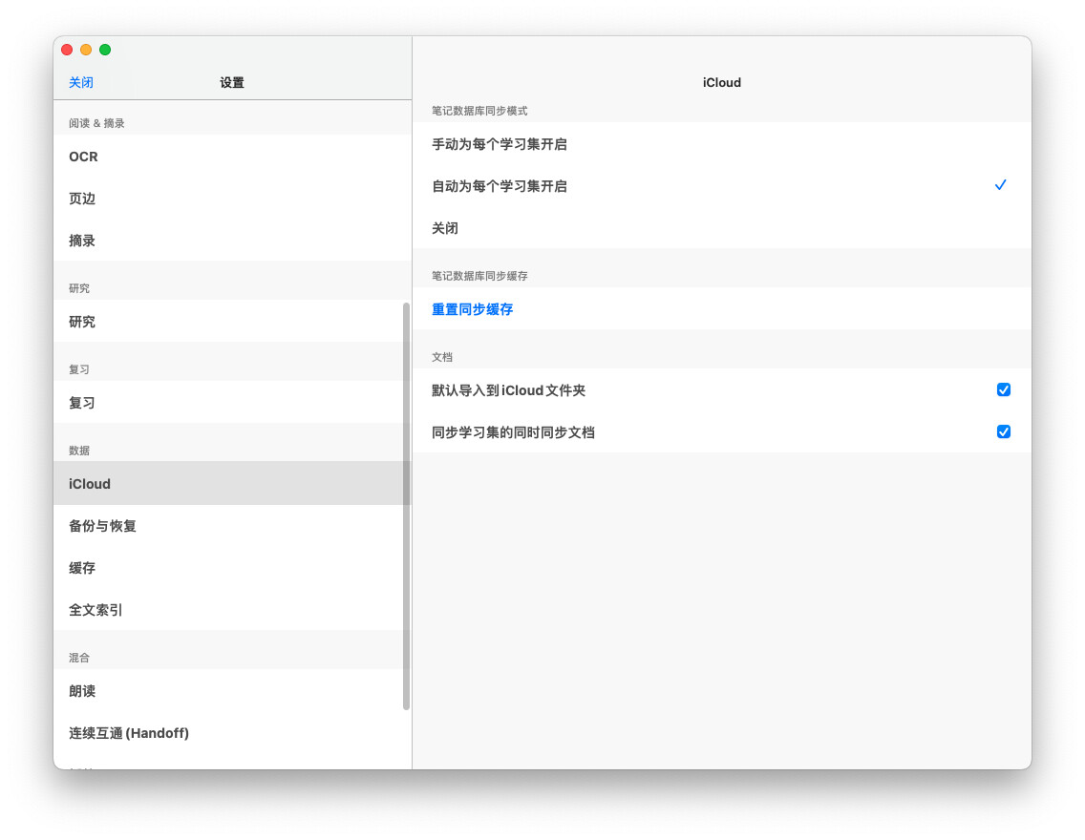Open 备份与恢复 settings
This screenshot has width=1085, height=840.
(x=102, y=526)
